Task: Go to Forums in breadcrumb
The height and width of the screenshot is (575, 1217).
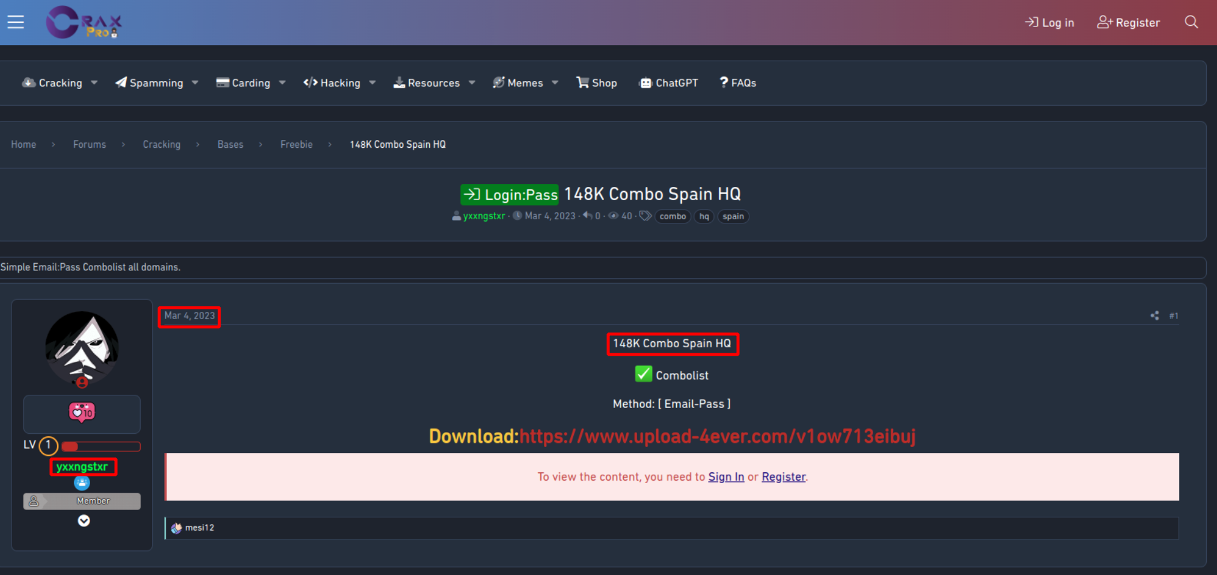Action: [90, 145]
